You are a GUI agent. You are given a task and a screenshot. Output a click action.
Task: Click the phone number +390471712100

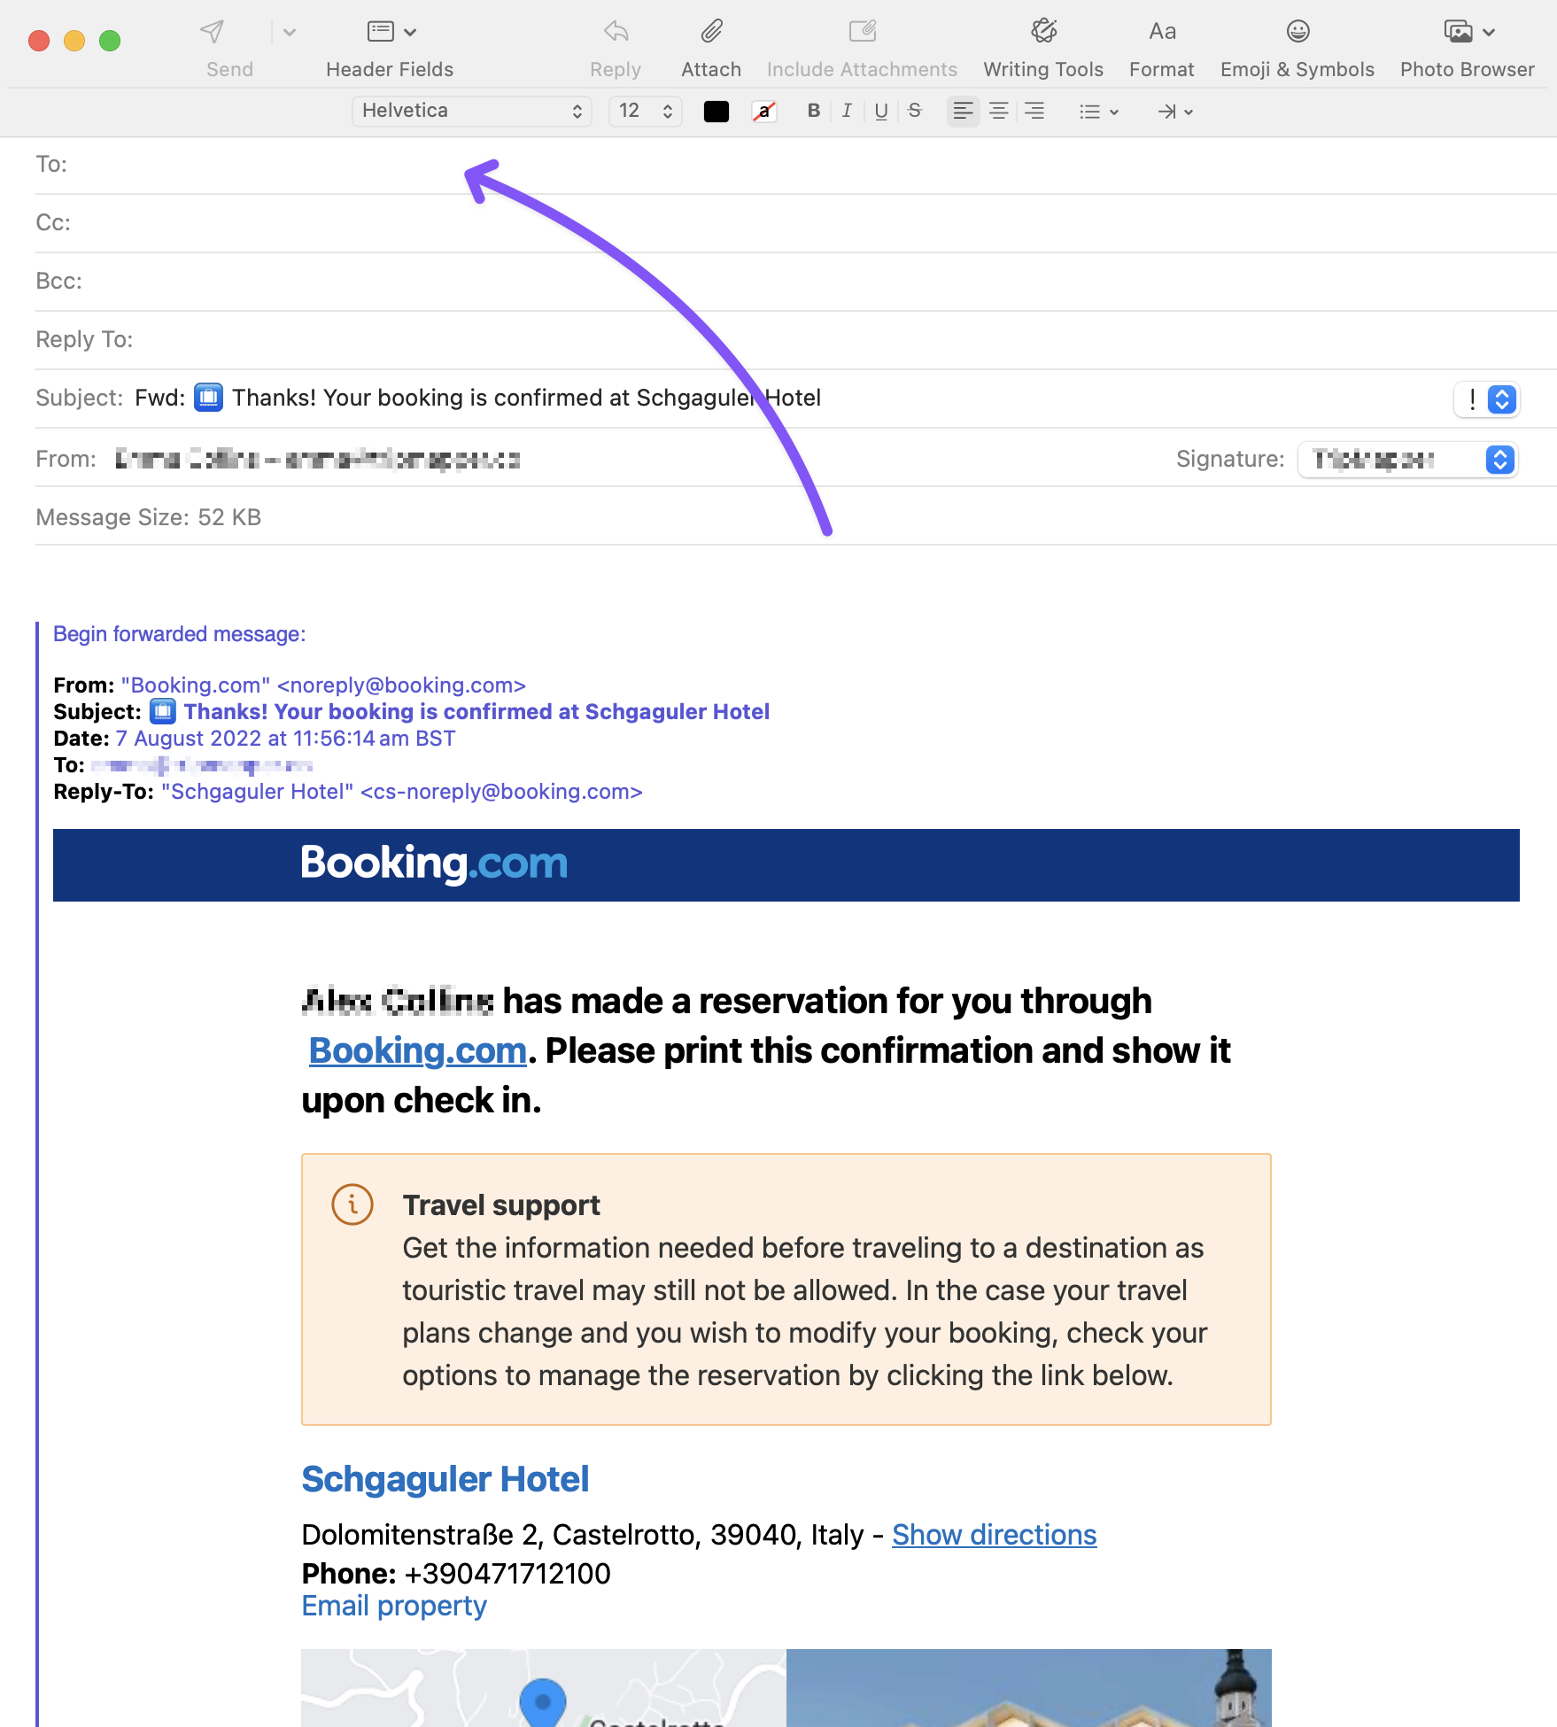(507, 1574)
